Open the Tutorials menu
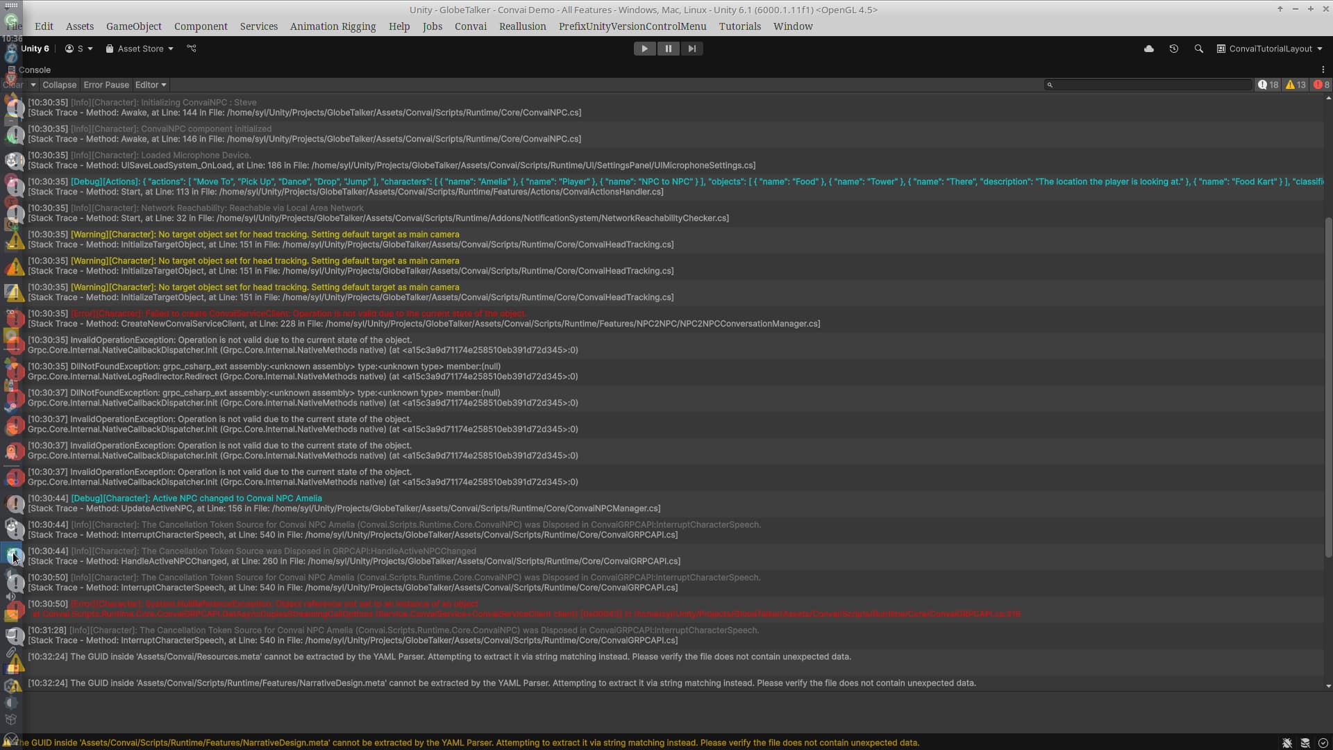 (x=740, y=26)
